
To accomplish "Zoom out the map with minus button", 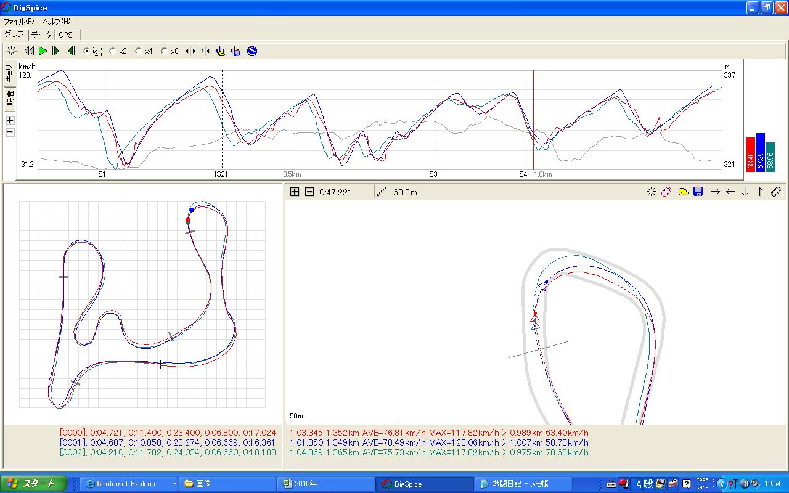I will coord(309,192).
